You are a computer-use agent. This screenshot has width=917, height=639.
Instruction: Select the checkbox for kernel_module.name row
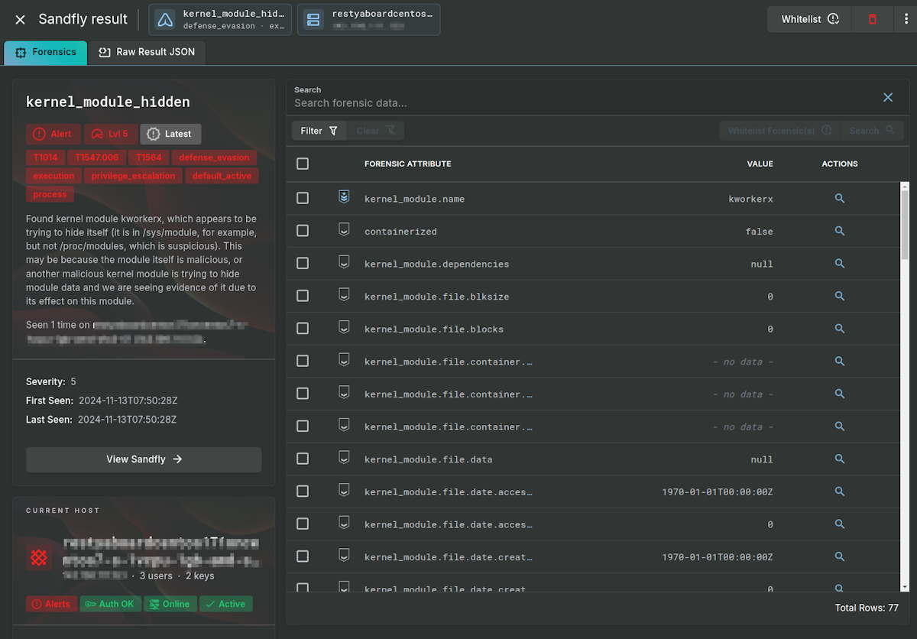(303, 197)
